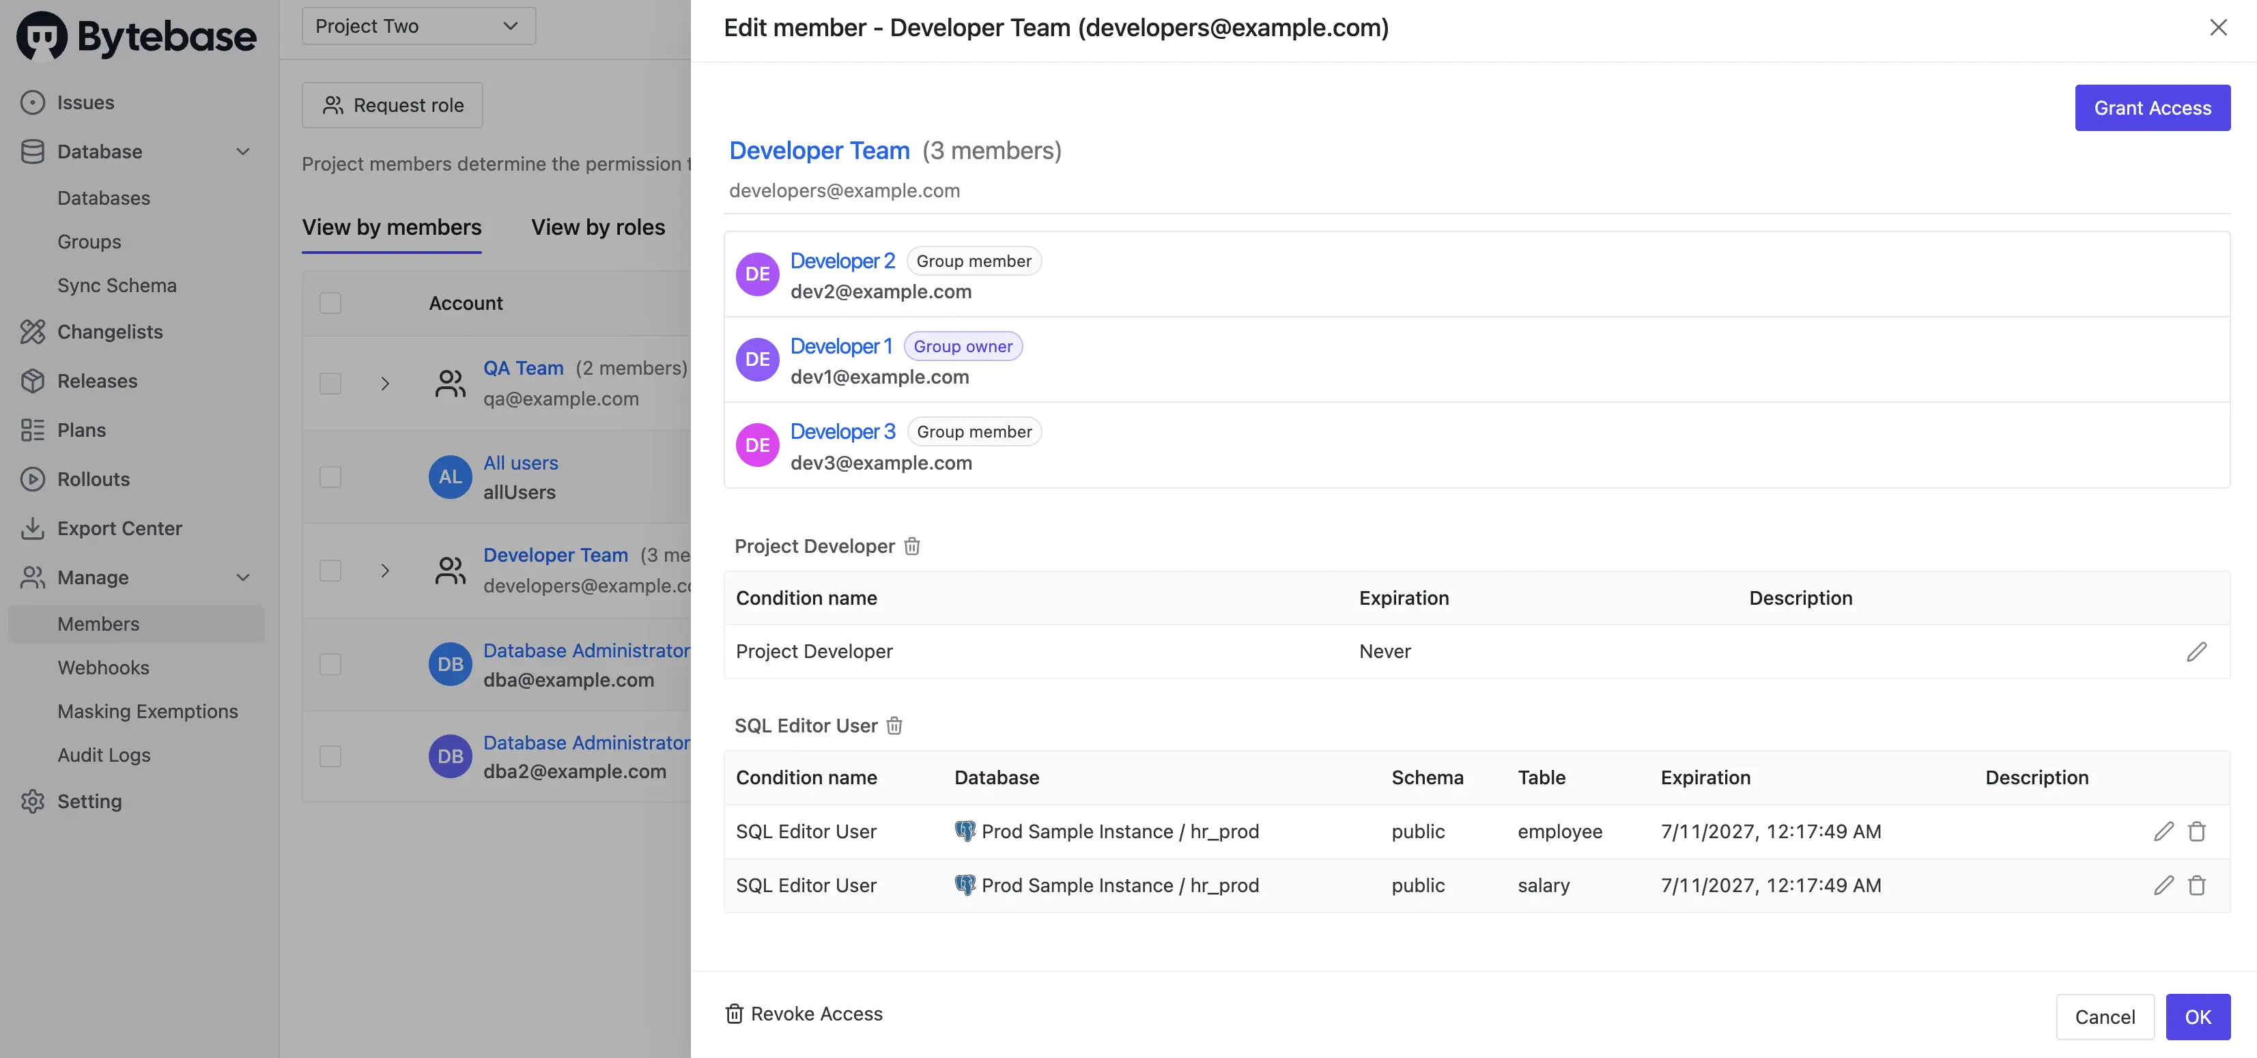Close the Edit member drawer
The height and width of the screenshot is (1058, 2257).
(x=2217, y=28)
